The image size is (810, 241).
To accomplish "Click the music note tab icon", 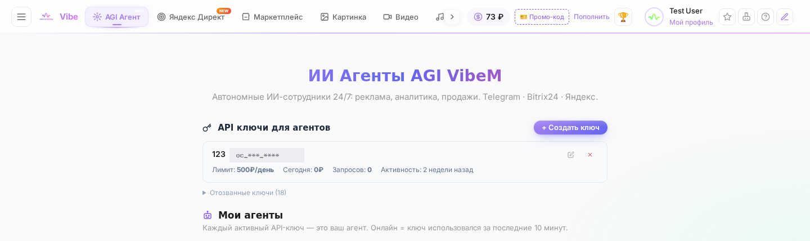I will click(x=440, y=17).
